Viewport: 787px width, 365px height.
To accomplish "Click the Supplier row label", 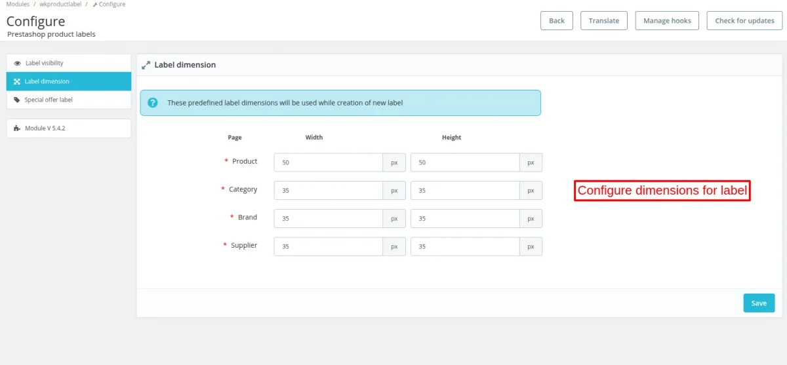I will point(244,245).
